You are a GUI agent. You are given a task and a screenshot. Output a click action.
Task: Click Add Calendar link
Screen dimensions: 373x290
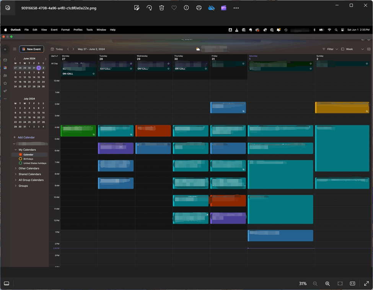coord(24,137)
